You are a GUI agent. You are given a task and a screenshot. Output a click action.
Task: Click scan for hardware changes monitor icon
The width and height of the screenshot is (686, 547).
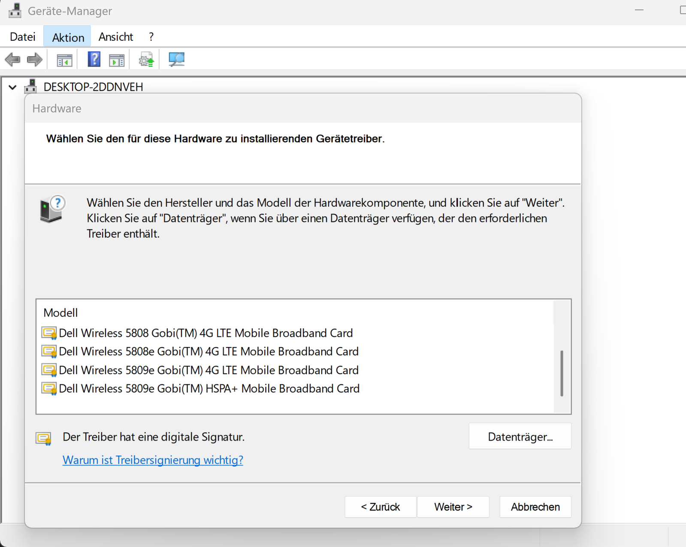coord(176,59)
